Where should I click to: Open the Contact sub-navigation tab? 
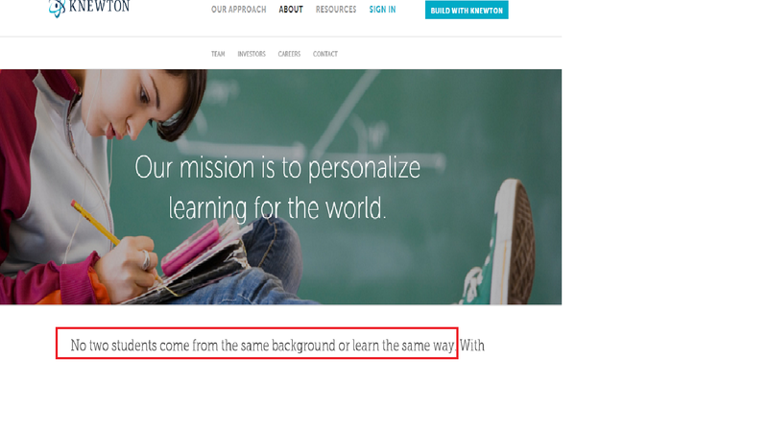point(325,54)
